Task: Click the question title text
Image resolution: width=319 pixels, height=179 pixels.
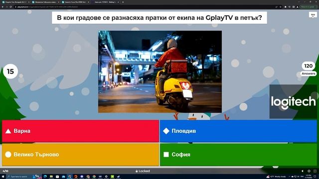Action: [x=159, y=18]
